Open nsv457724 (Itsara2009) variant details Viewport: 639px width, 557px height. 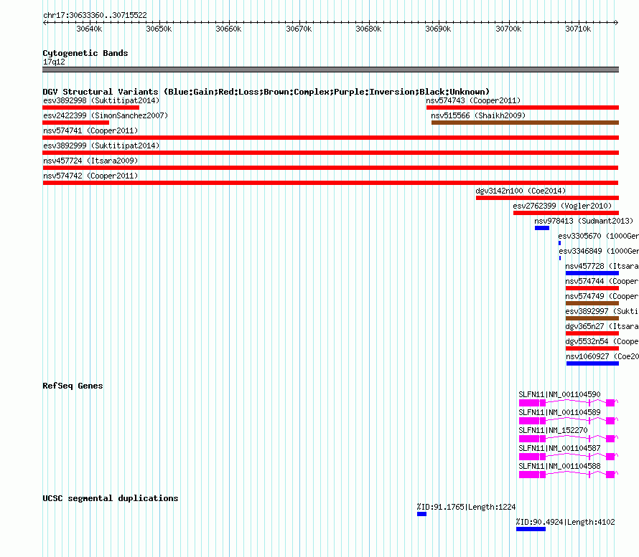90,161
